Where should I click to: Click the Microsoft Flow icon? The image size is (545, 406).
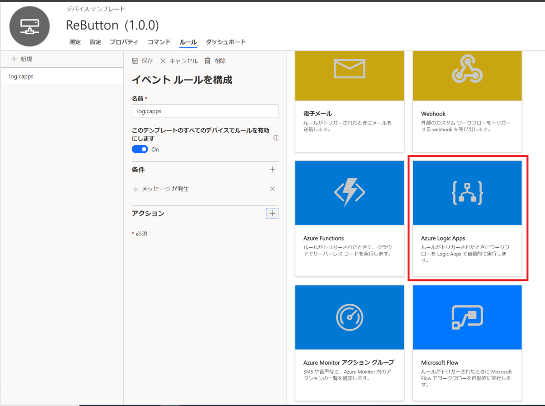467,317
